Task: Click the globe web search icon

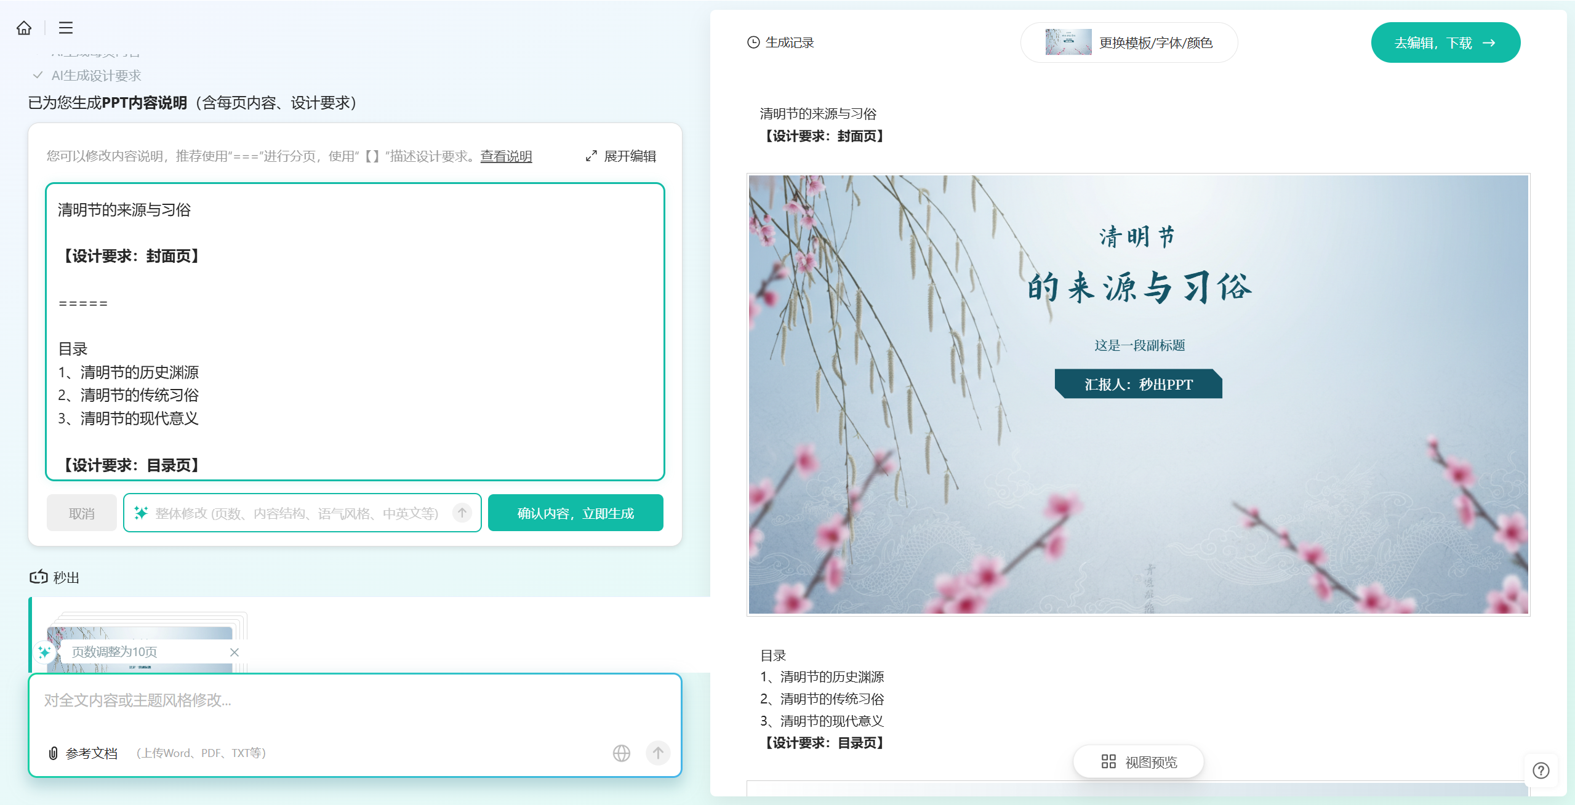Action: 621,753
